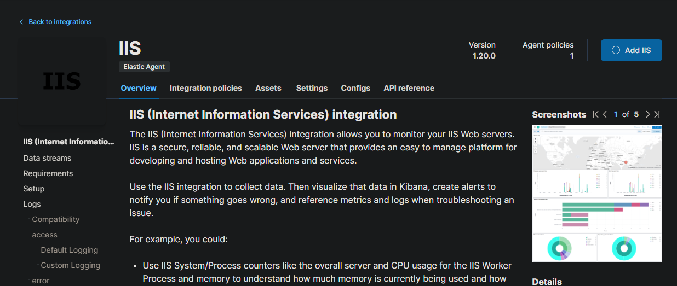Click the plus icon in Add IIS

(x=616, y=50)
